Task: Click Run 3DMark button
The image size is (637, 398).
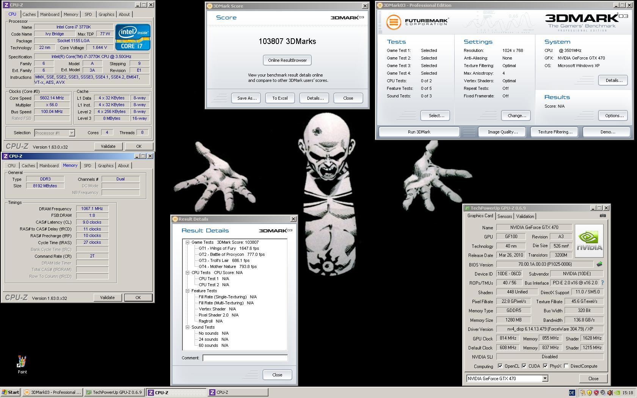Action: pyautogui.click(x=419, y=132)
